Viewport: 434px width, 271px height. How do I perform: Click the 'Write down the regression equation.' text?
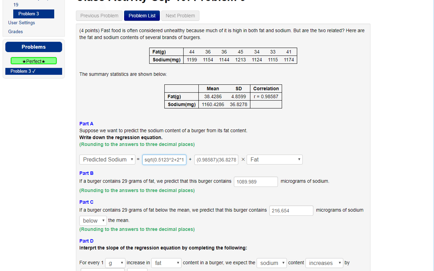tap(121, 138)
